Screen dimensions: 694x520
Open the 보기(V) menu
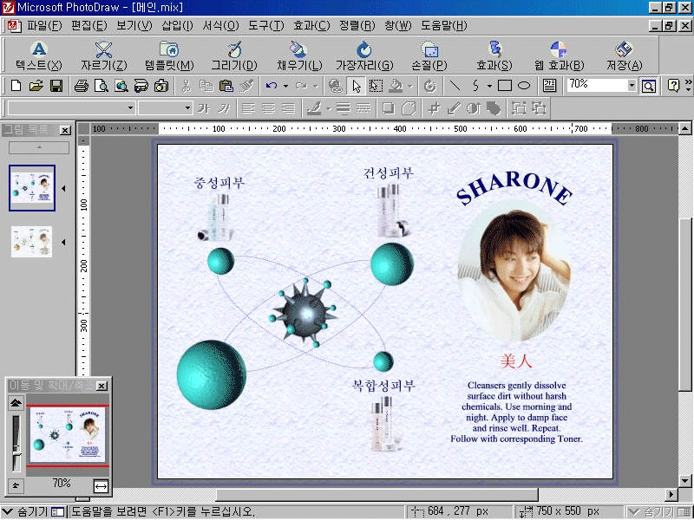(x=134, y=26)
